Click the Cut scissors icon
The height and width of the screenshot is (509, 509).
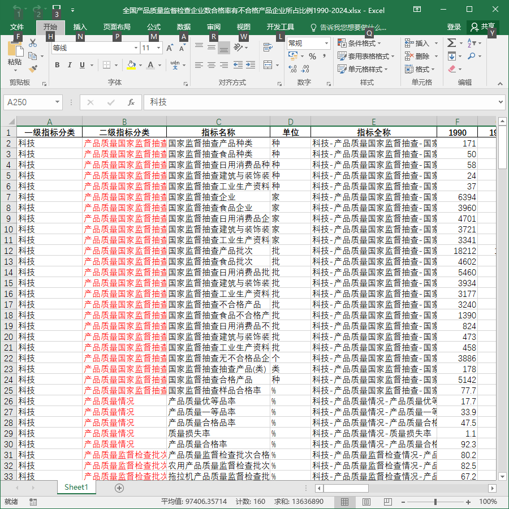33,43
